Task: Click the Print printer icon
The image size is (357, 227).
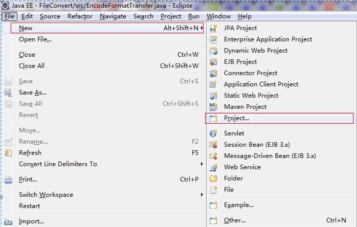Action: pyautogui.click(x=8, y=179)
